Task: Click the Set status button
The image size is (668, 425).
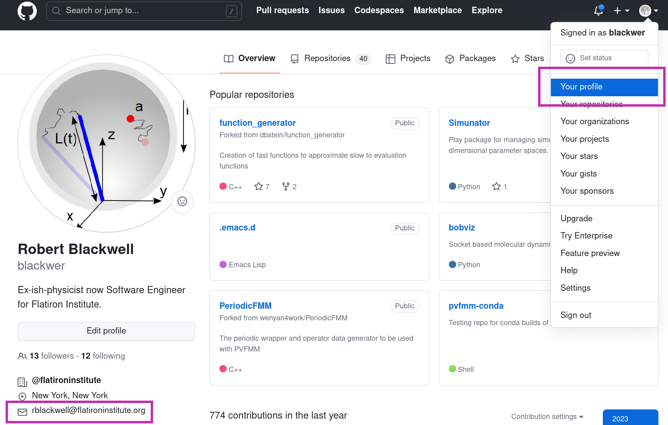Action: point(604,58)
